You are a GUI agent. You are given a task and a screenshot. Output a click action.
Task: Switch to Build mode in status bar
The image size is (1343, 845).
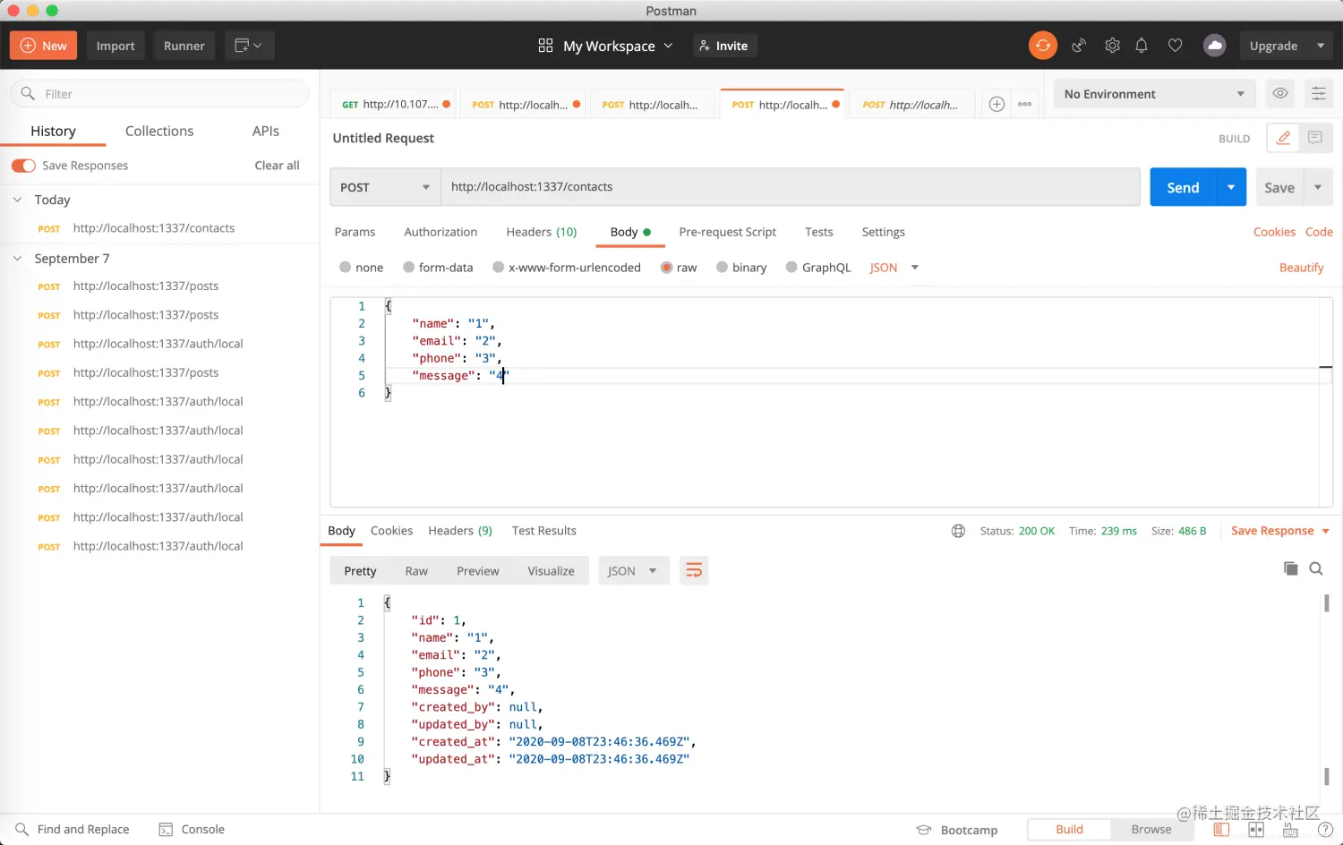1069,830
